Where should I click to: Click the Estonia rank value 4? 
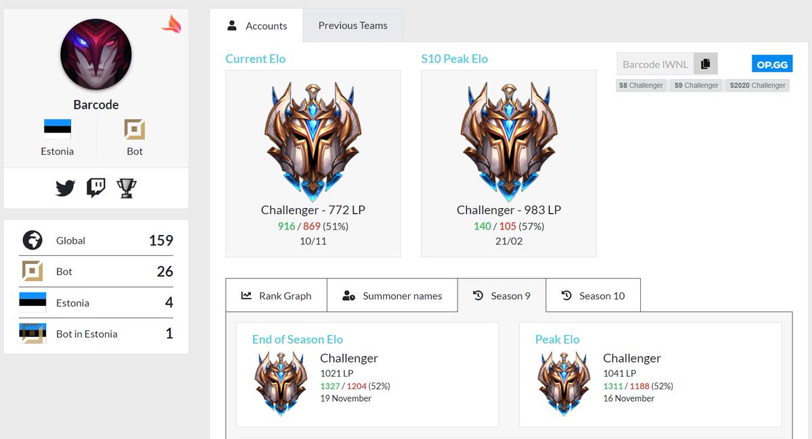coord(169,303)
